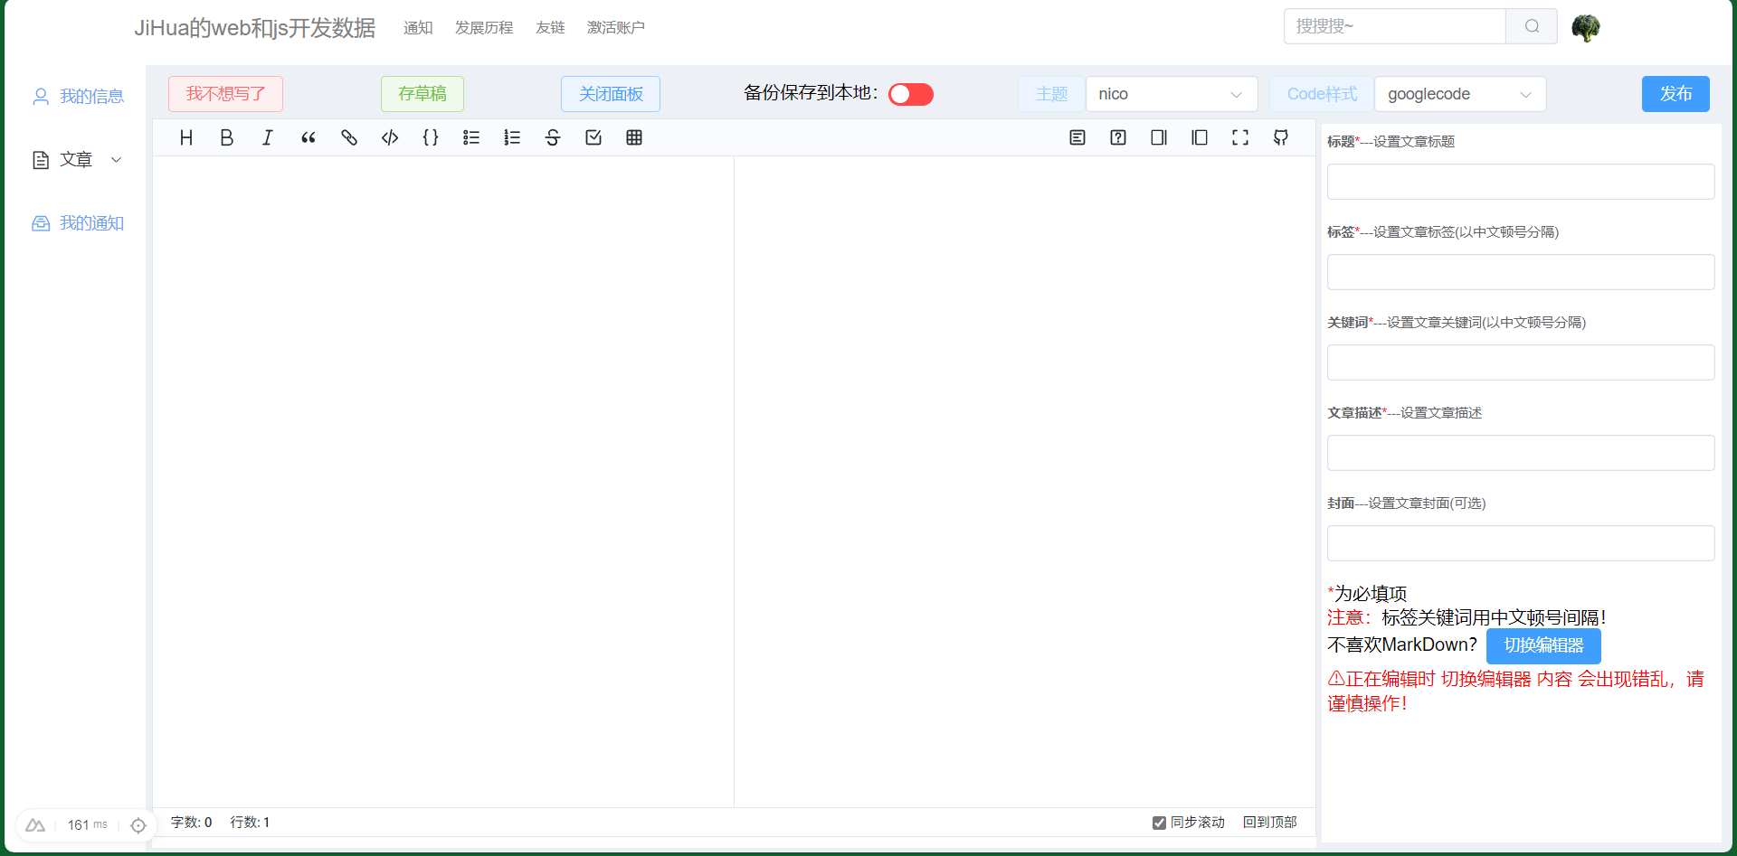This screenshot has height=856, width=1737.
Task: Open the GitHub icon in the toolbar
Action: click(1281, 137)
